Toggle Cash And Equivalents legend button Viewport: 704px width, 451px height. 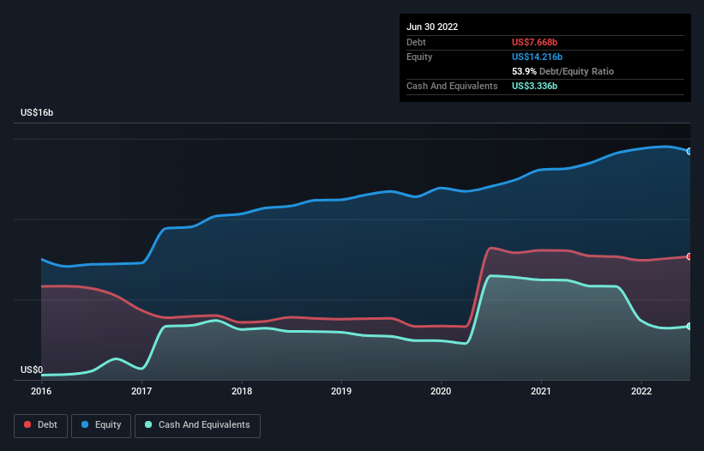[x=197, y=425]
